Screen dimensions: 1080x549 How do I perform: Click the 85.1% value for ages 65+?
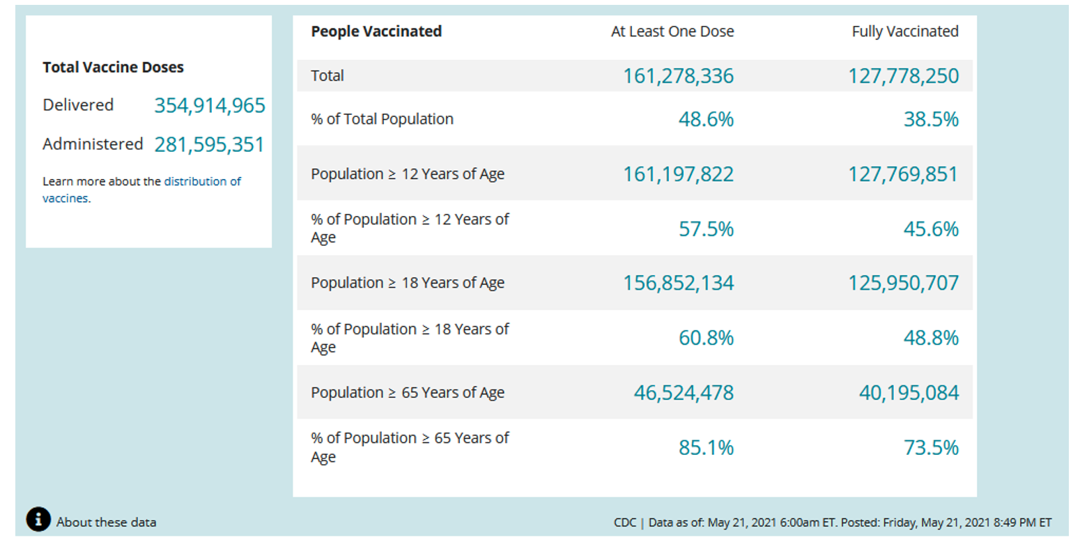coord(706,447)
